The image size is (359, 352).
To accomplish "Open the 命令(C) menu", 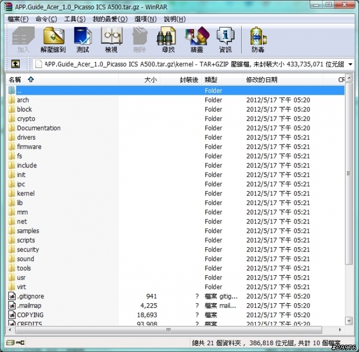I will [x=46, y=19].
